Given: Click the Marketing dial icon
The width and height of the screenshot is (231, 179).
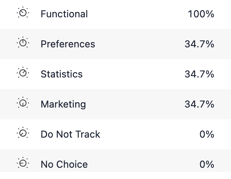Looking at the screenshot, I should point(23,104).
